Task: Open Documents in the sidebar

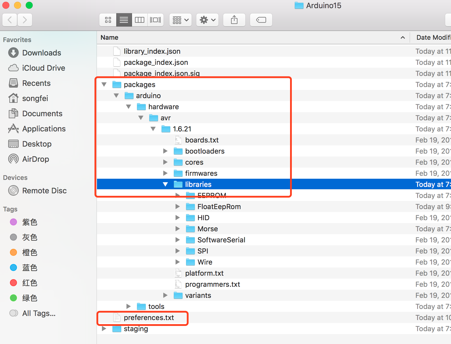Action: (x=42, y=114)
